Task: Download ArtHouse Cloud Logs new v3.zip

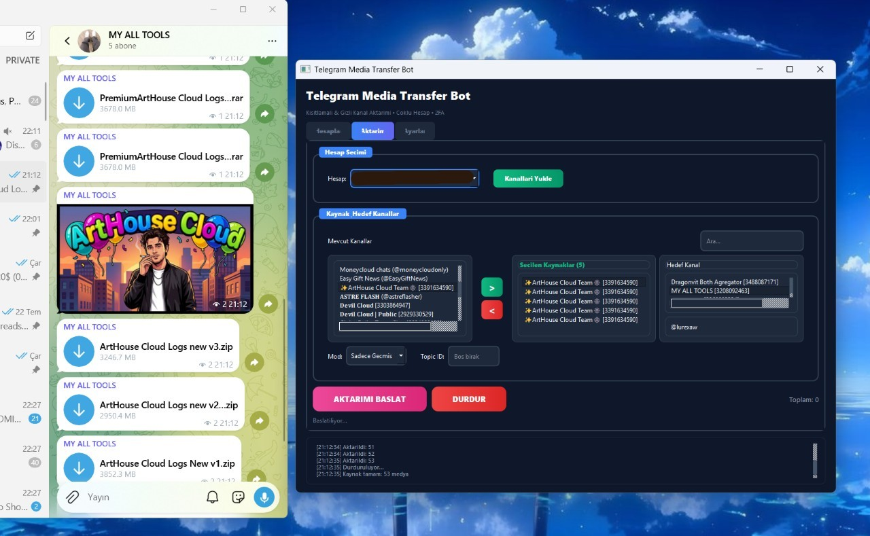Action: (79, 351)
